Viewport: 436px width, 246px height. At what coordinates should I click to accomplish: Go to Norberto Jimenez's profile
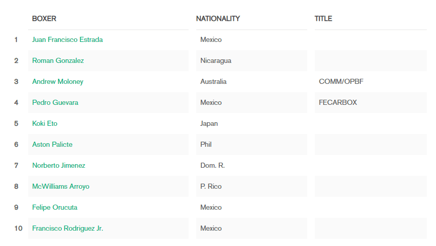(x=59, y=165)
